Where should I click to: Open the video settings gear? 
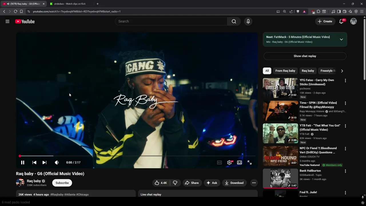[x=229, y=163]
